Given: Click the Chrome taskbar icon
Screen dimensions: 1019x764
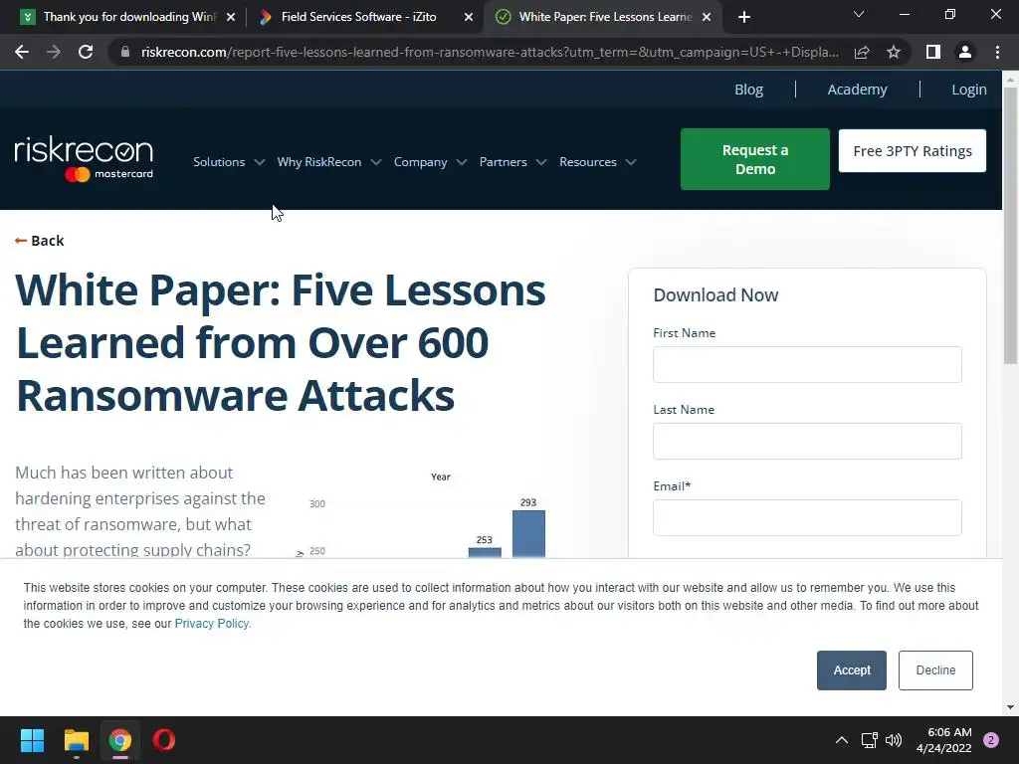Looking at the screenshot, I should pyautogui.click(x=120, y=740).
